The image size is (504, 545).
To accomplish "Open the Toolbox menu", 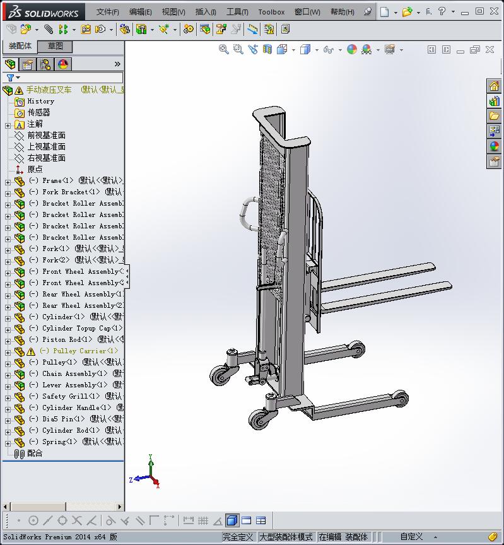I will coord(271,12).
